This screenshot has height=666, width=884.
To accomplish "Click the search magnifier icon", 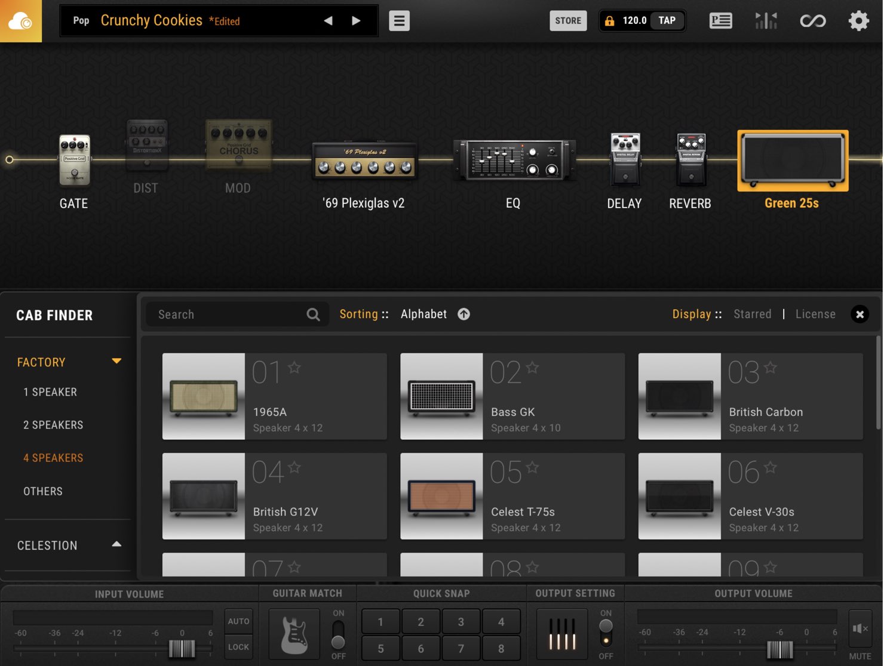I will (x=313, y=314).
